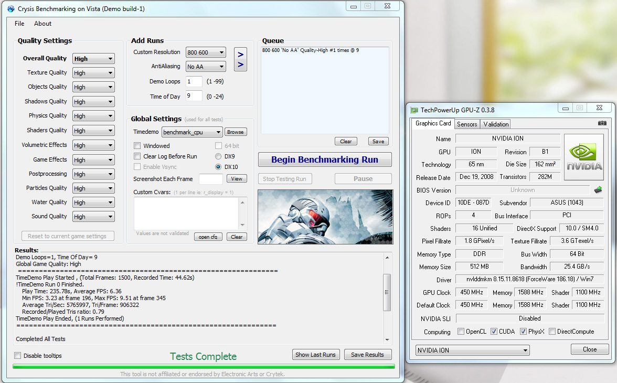Image resolution: width=617 pixels, height=383 pixels.
Task: Click the Screenshot Each Frame field
Action: click(x=211, y=179)
